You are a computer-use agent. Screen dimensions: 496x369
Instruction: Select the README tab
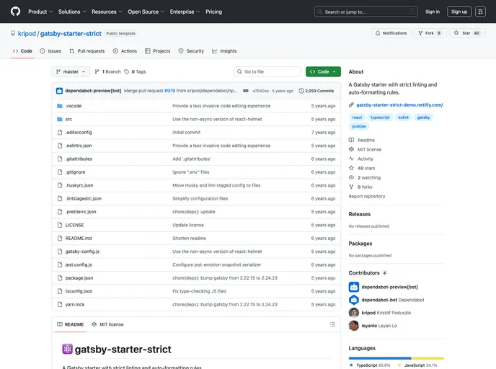pos(71,324)
